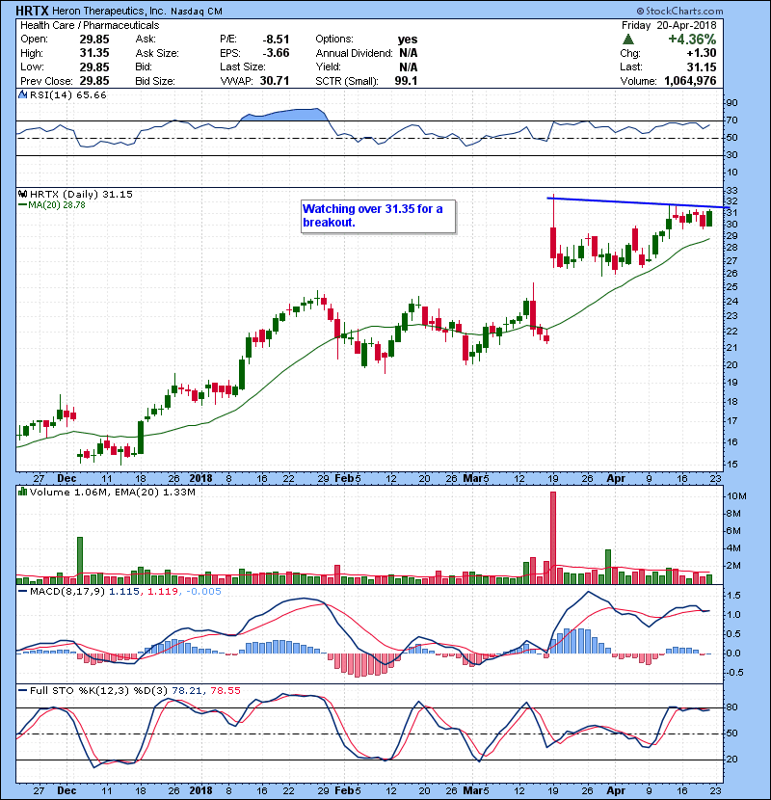Click the Friday 20-Apr-2018 date text

[x=669, y=25]
